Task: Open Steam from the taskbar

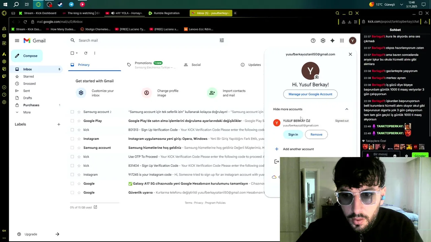Action: [x=60, y=4]
